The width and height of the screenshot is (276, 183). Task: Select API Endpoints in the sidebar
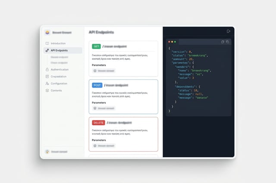point(63,50)
